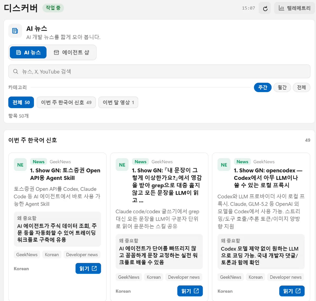Click the 항목 50개 count text
This screenshot has width=316, height=301.
(x=18, y=116)
